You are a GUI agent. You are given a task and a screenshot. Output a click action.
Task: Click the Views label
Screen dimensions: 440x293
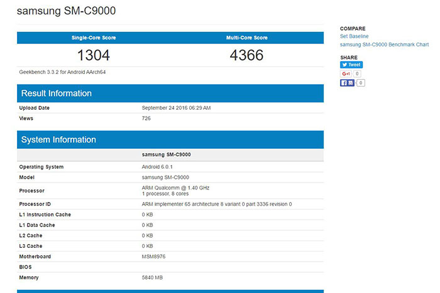(x=26, y=118)
